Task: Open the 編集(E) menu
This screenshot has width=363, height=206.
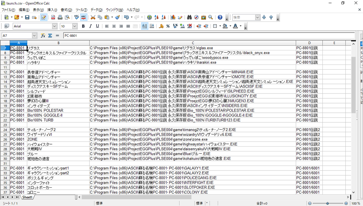Action: [24, 10]
